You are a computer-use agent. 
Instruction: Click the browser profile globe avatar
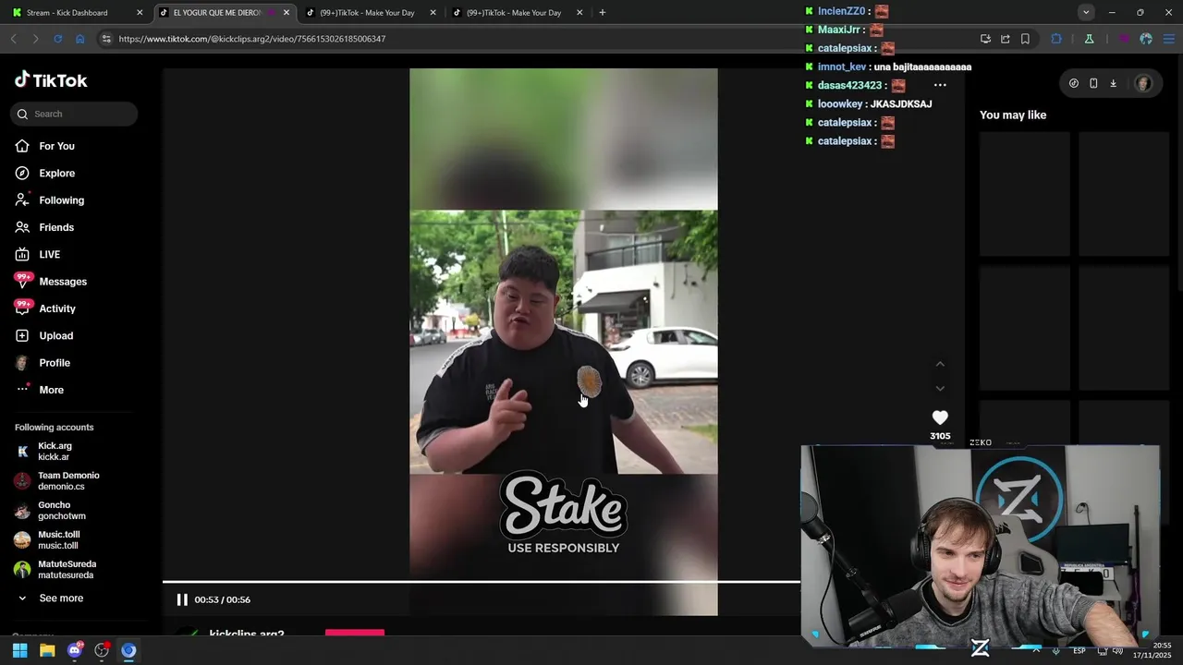(x=1146, y=39)
